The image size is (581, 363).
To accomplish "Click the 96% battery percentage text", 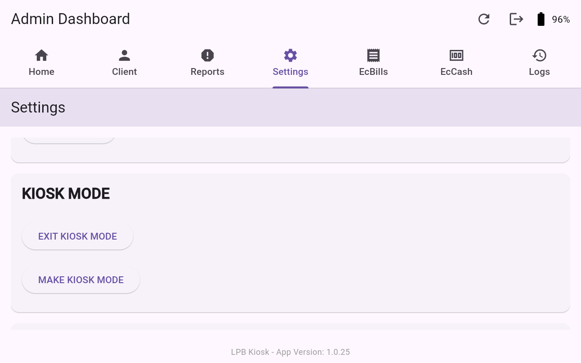I will (561, 20).
